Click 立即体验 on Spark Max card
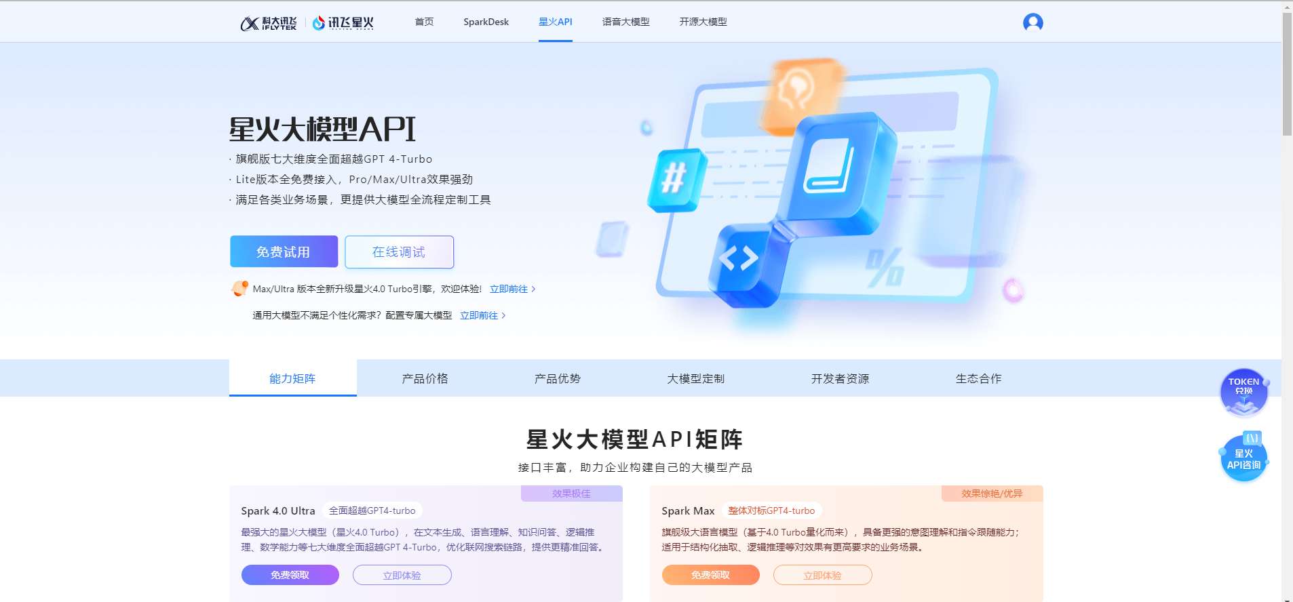1293x602 pixels. click(x=822, y=575)
